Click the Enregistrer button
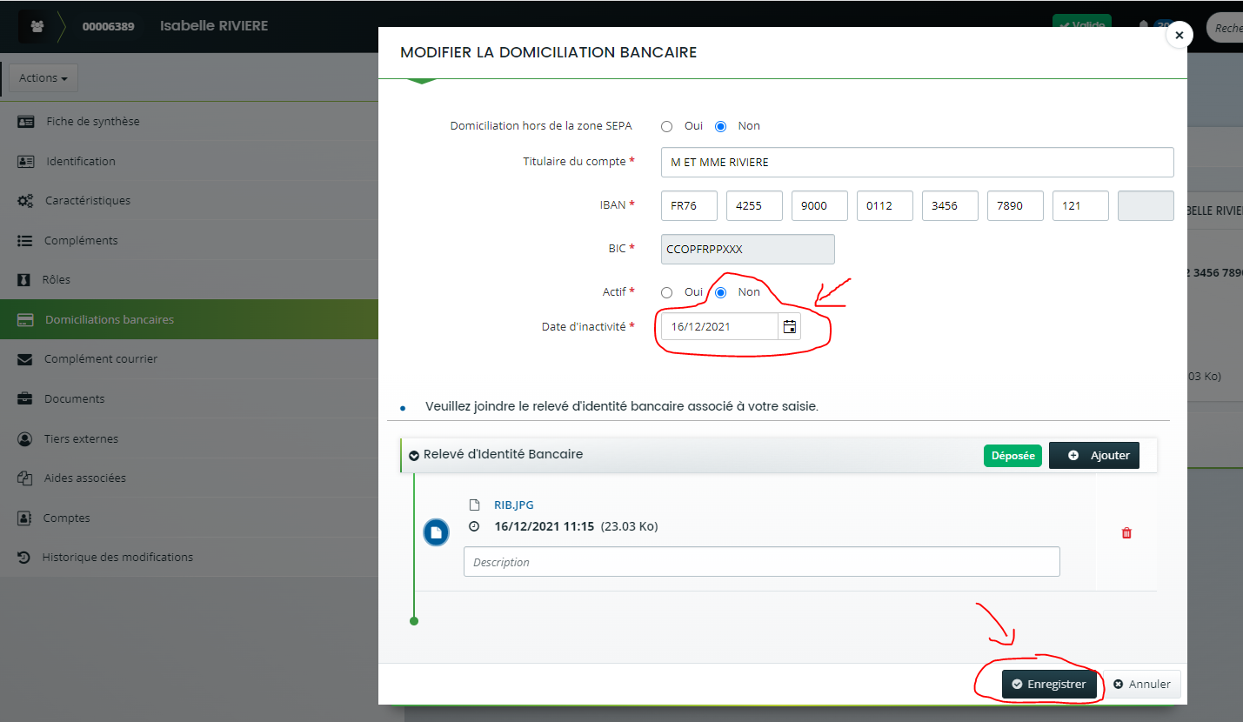The width and height of the screenshot is (1243, 722). (x=1049, y=684)
